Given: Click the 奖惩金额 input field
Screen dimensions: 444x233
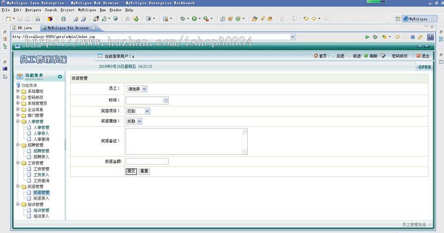Looking at the screenshot, I should [147, 162].
